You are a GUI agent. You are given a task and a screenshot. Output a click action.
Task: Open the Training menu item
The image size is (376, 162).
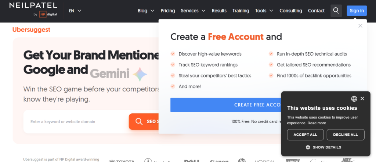pos(241,11)
